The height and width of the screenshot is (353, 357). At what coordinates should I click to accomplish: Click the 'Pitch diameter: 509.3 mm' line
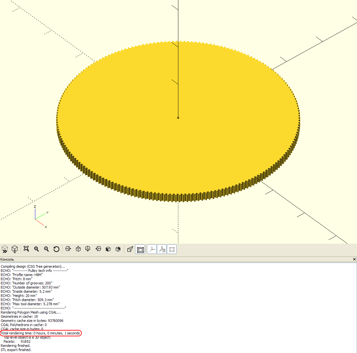(x=27, y=300)
